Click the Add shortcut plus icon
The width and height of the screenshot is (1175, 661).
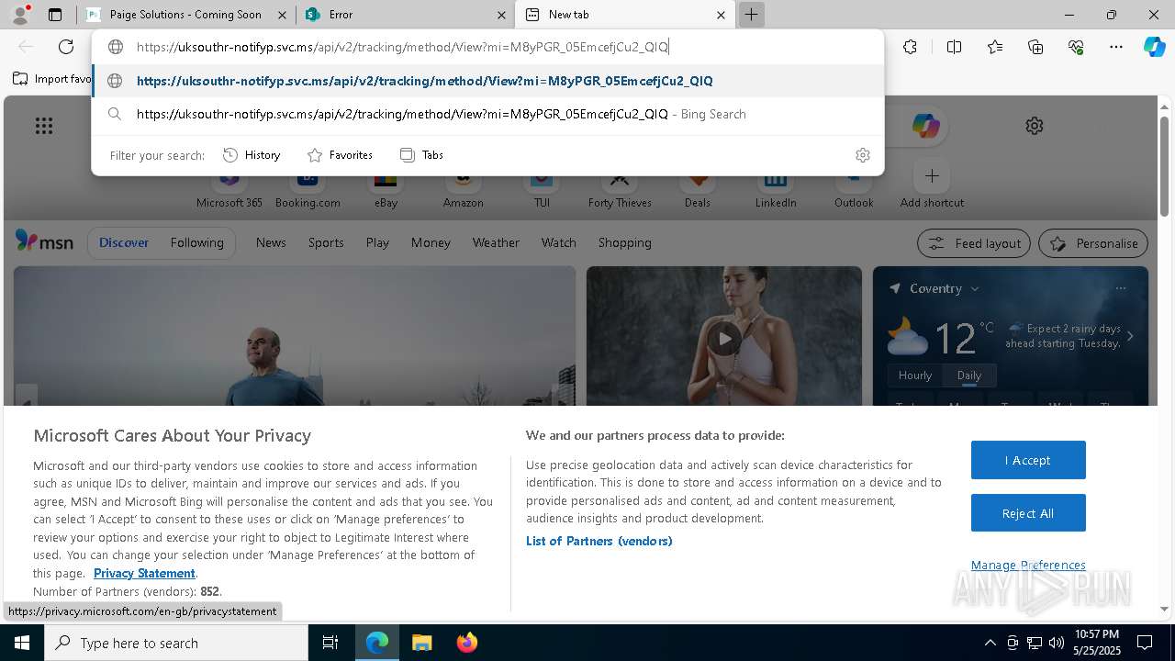pyautogui.click(x=932, y=175)
